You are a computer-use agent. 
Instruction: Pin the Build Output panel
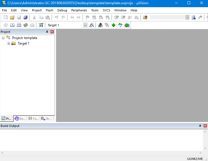tap(200, 126)
